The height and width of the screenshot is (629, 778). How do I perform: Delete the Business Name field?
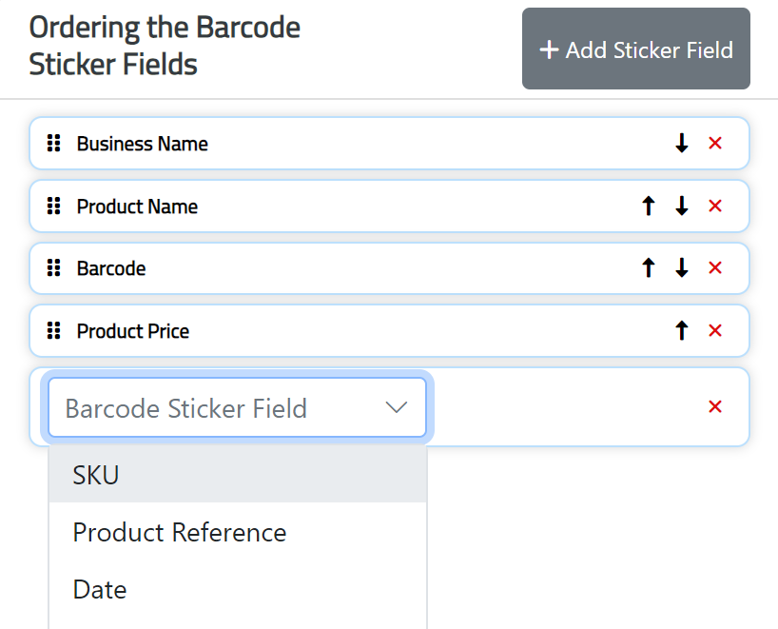click(x=714, y=143)
